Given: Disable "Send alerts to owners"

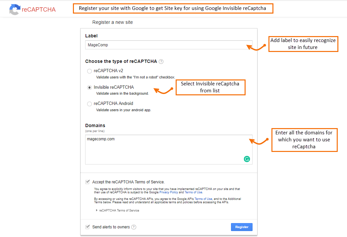Looking at the screenshot, I should pos(87,227).
